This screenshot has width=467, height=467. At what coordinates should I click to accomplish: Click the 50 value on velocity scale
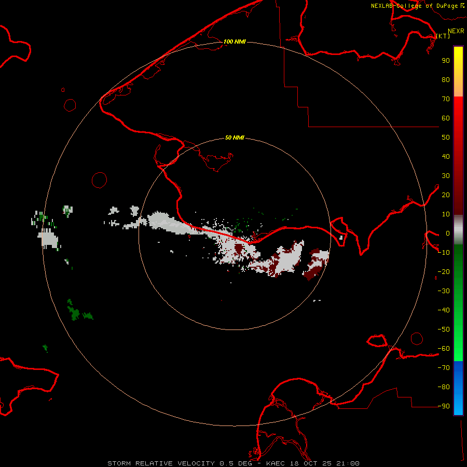point(446,138)
